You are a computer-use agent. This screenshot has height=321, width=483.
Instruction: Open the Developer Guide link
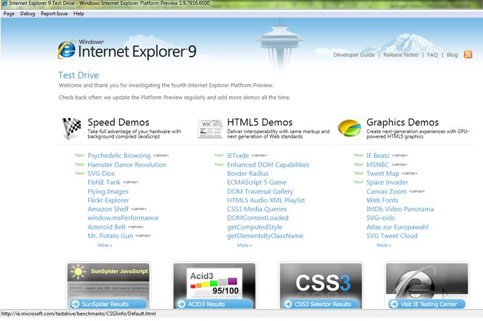coord(354,55)
